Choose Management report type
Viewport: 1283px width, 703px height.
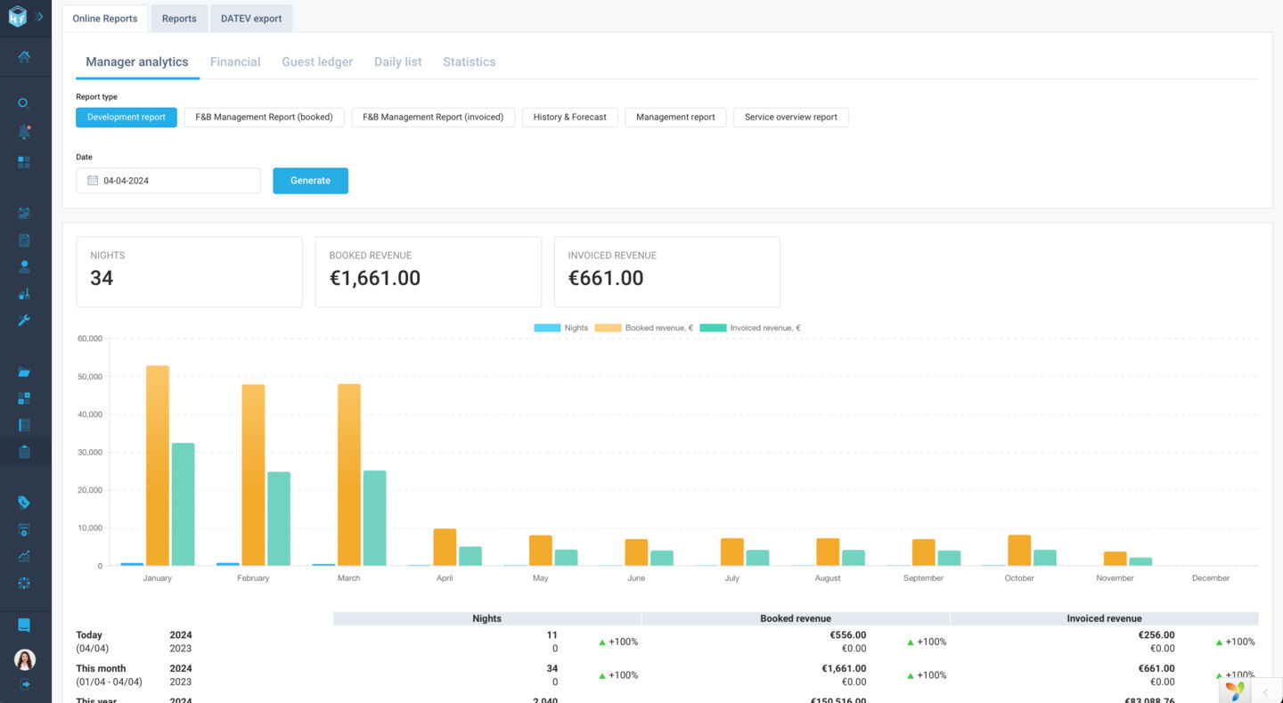675,117
